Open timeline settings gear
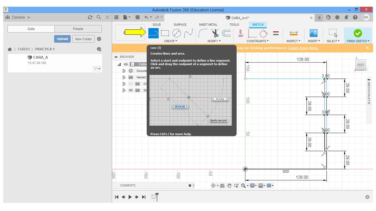376x211 pixels. coord(367,197)
